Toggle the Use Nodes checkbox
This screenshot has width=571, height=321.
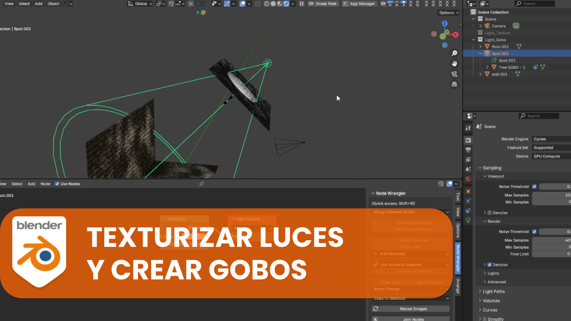[57, 184]
